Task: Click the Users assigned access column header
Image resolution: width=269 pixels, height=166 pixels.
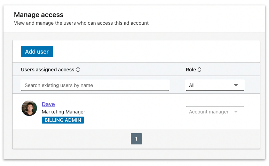Action: 48,70
